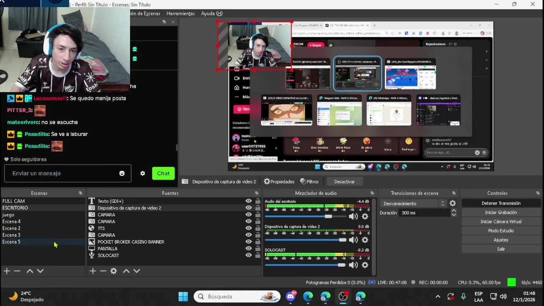The width and height of the screenshot is (544, 306).
Task: Pop out Transiciones de escena dock
Action: coord(454,193)
